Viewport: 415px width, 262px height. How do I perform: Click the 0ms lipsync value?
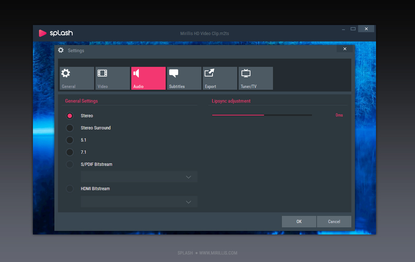(339, 115)
